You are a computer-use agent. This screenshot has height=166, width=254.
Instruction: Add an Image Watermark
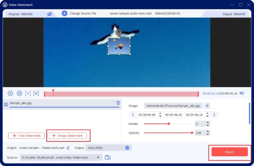(67, 136)
